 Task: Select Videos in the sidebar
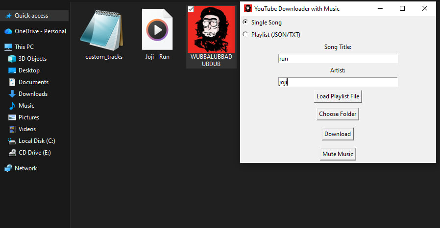tap(27, 129)
